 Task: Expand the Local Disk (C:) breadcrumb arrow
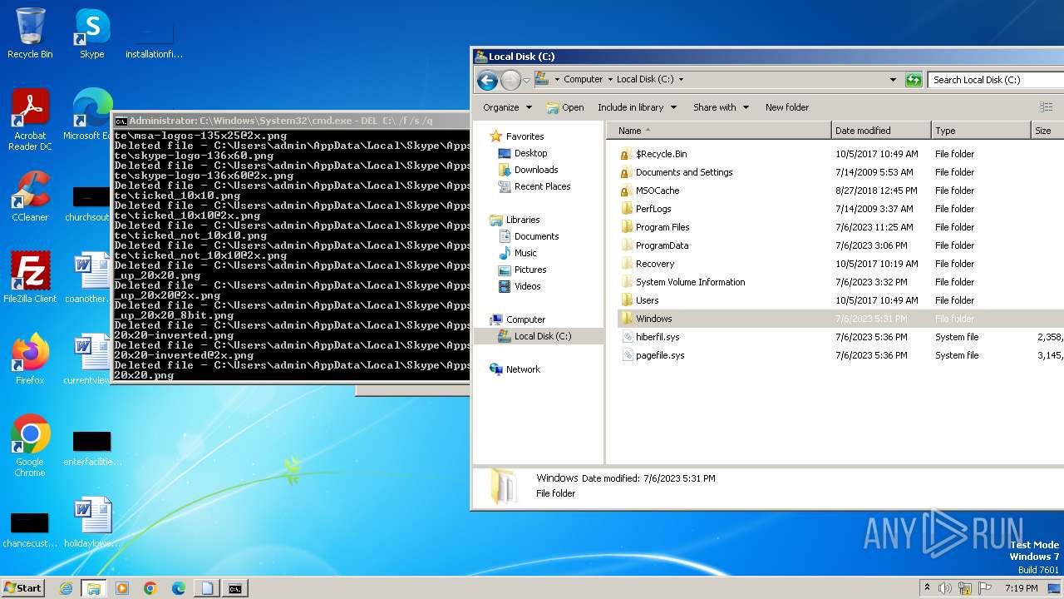coord(681,80)
